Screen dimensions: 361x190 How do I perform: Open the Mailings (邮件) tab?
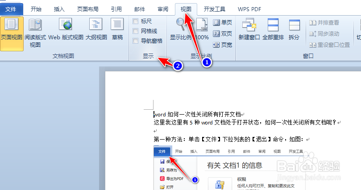point(140,9)
